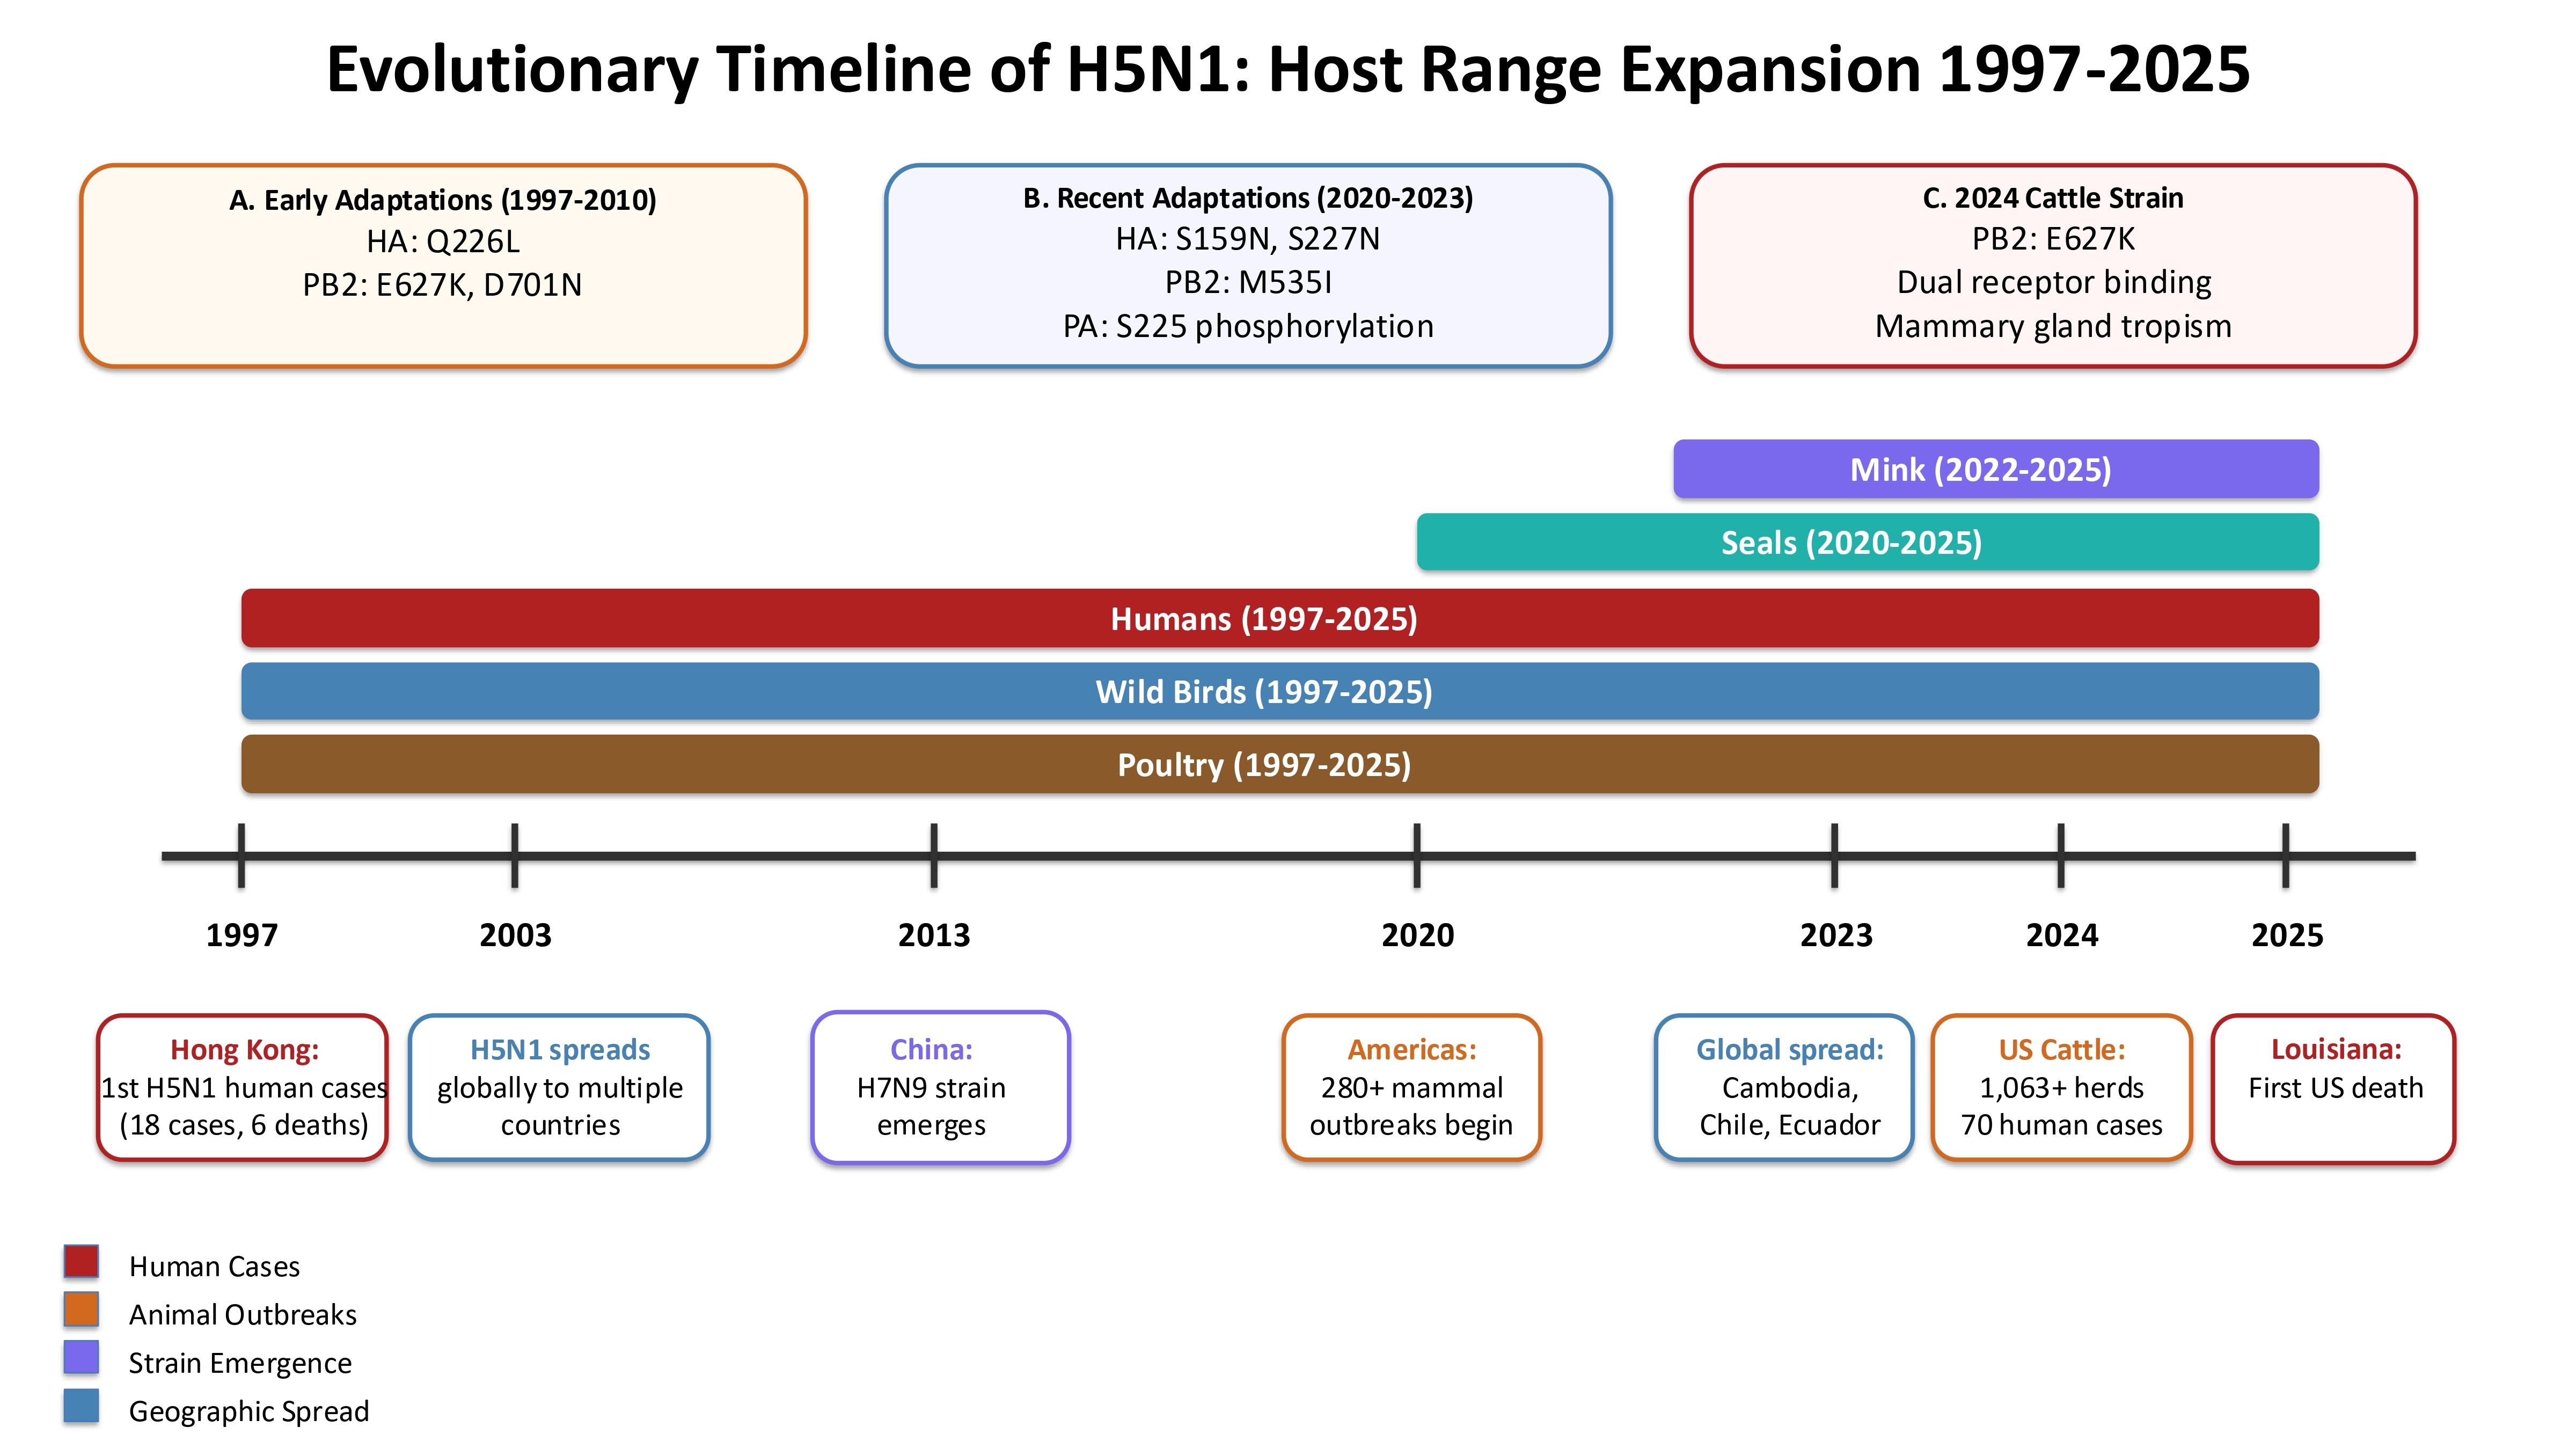This screenshot has height=1449, width=2576.
Task: Click the blue Geographic Spread legend swatch
Action: click(x=81, y=1406)
